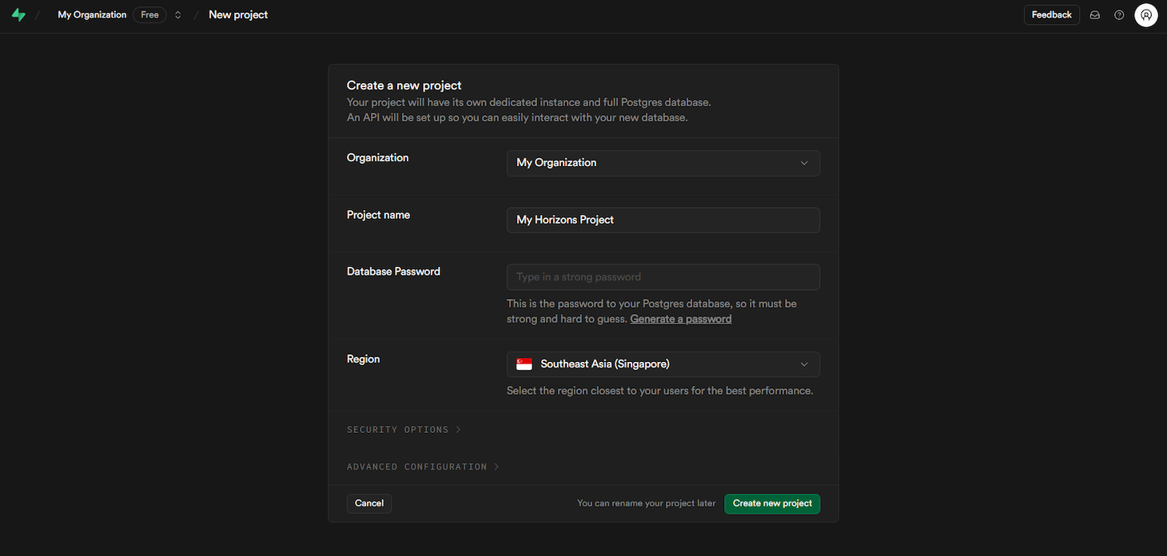Click the Generate a password link
Screen dimensions: 1167x556
click(680, 318)
